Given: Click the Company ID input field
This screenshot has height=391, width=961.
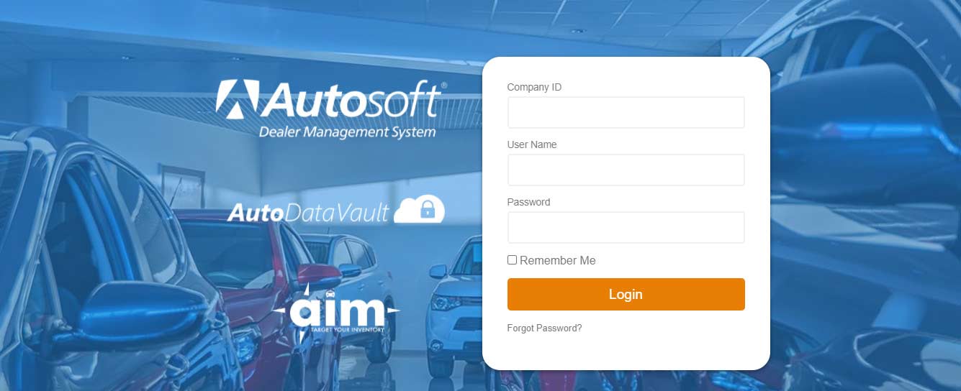Looking at the screenshot, I should point(626,113).
